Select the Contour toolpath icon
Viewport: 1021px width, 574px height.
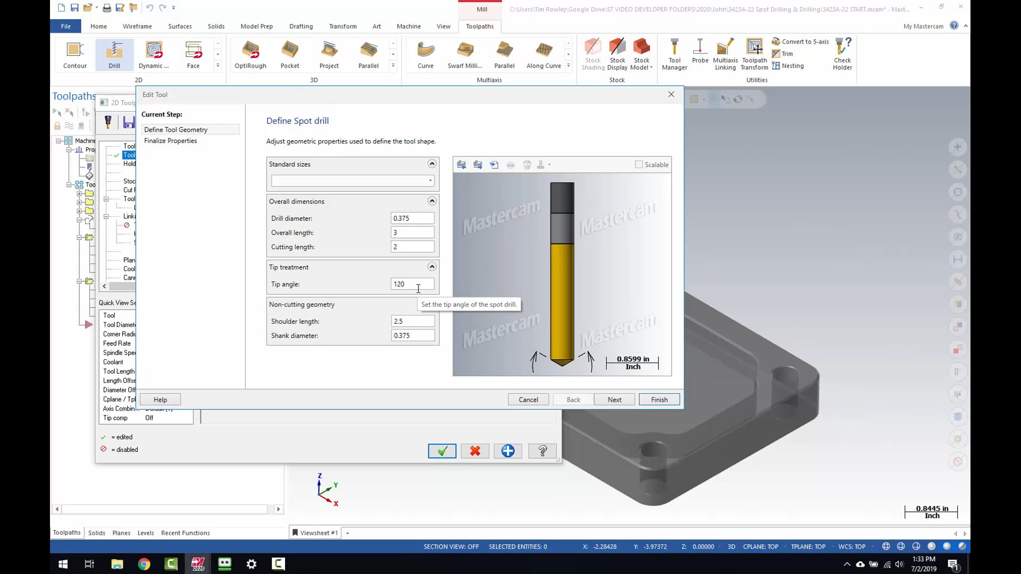(x=75, y=53)
